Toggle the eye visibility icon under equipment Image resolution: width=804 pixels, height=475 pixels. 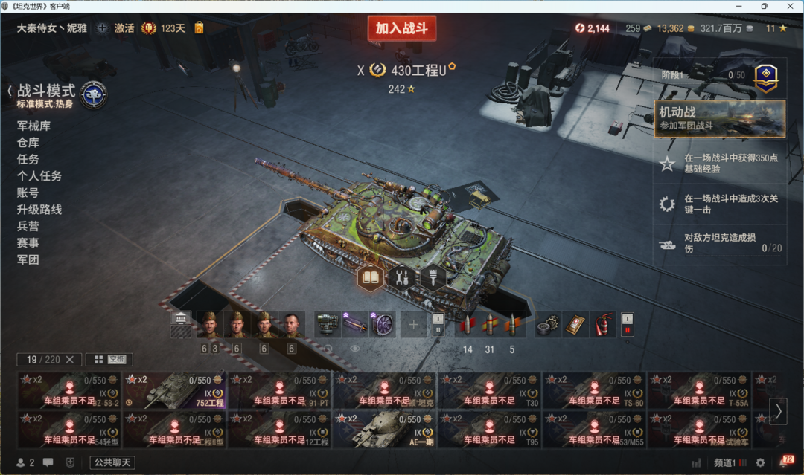355,349
